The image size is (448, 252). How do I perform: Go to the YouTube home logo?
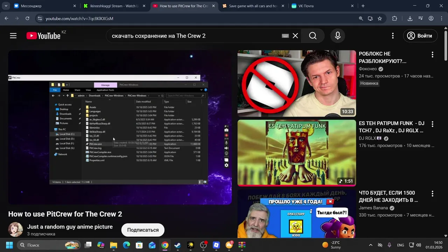(43, 36)
